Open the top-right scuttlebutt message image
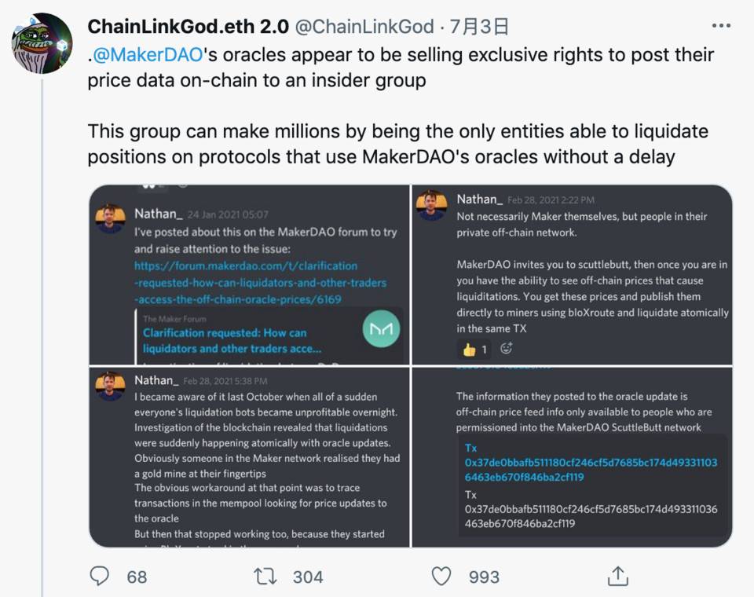The width and height of the screenshot is (754, 597). (x=573, y=275)
